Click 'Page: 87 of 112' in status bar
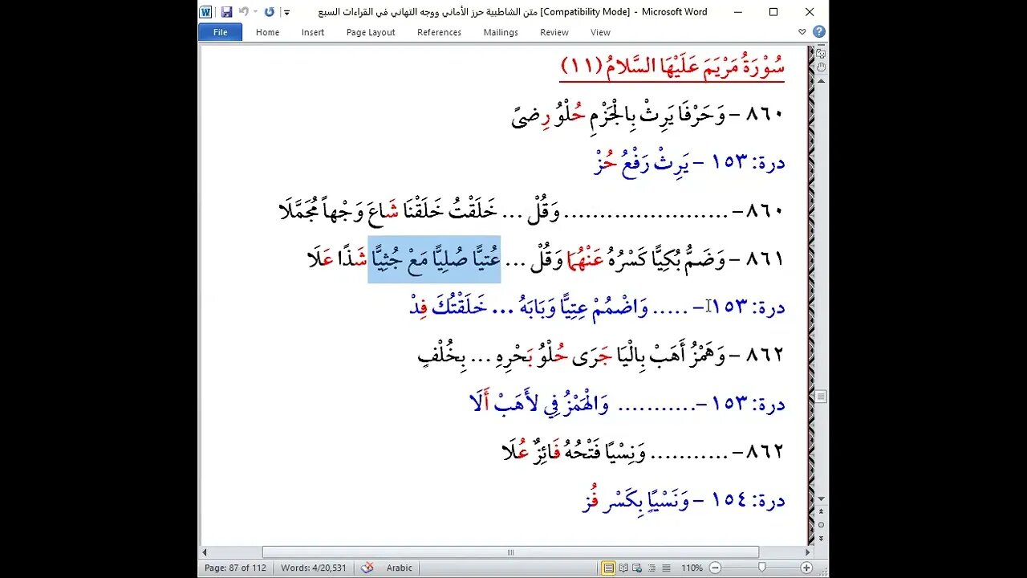This screenshot has height=578, width=1027. pyautogui.click(x=235, y=568)
